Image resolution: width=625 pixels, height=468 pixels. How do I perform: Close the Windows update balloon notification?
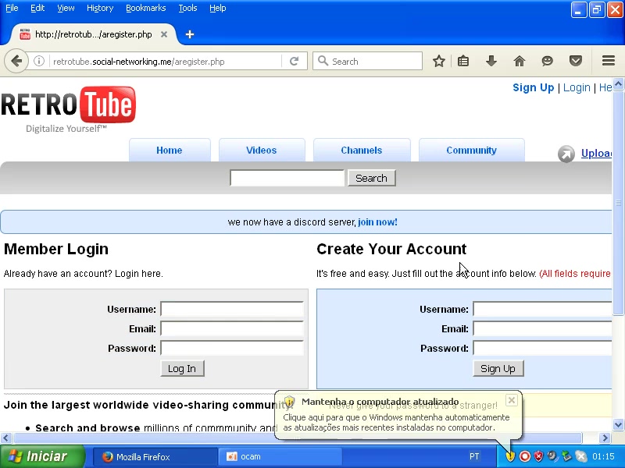point(511,400)
